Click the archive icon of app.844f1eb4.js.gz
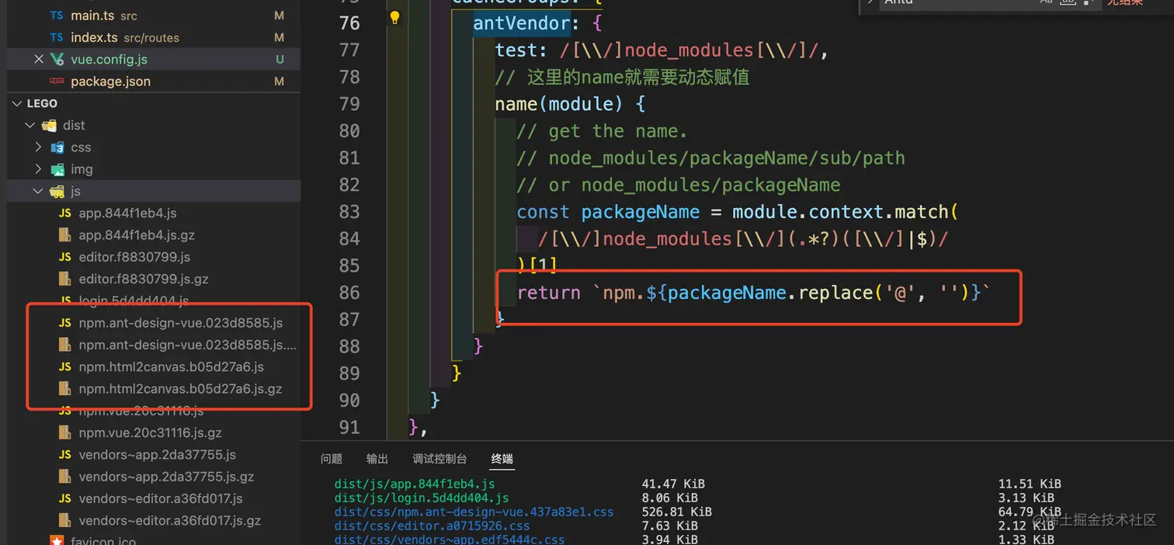The width and height of the screenshot is (1174, 545). (x=65, y=234)
